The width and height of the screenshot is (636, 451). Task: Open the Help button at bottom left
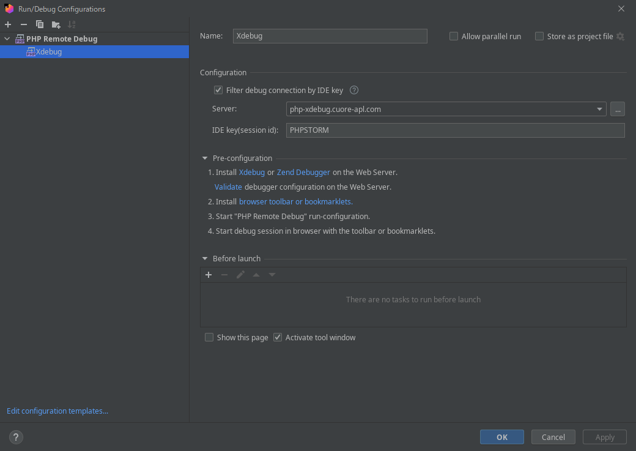pos(16,437)
